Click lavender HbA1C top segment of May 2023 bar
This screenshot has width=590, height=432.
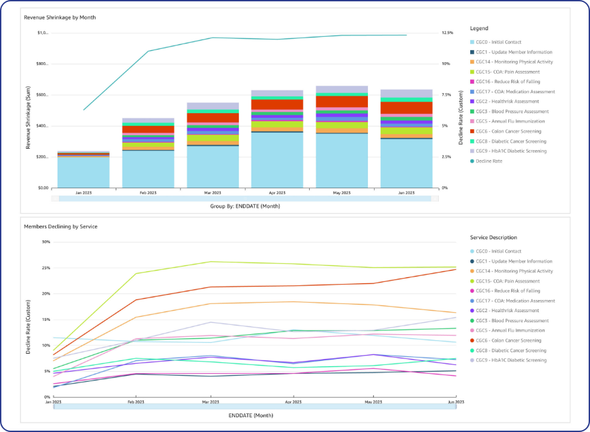[x=342, y=89]
